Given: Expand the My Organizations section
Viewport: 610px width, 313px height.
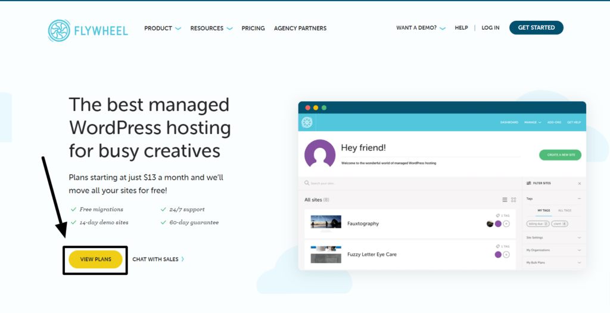Looking at the screenshot, I should point(553,250).
